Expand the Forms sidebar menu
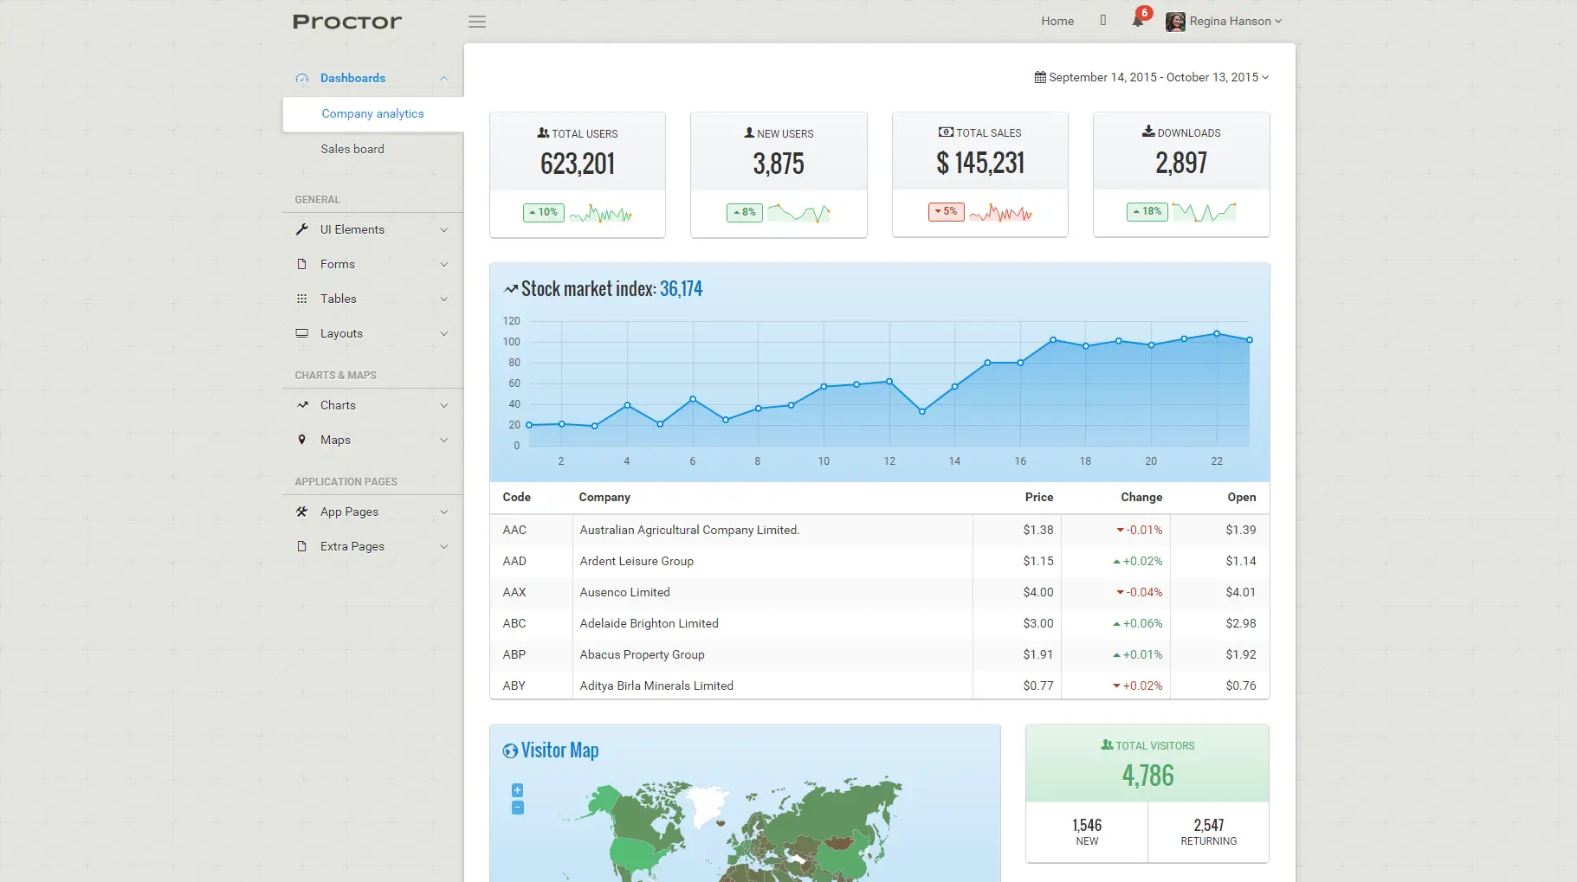 pyautogui.click(x=373, y=264)
